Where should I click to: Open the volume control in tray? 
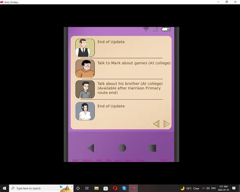(208, 188)
